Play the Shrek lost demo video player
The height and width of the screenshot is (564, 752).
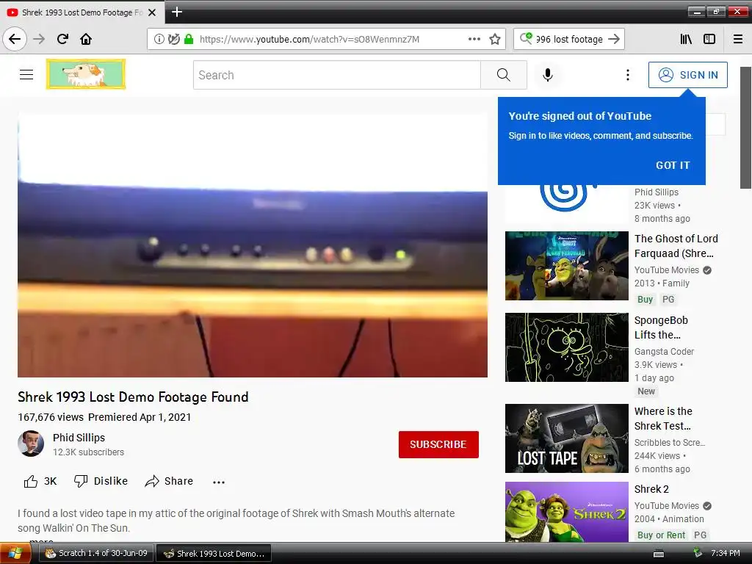click(253, 245)
